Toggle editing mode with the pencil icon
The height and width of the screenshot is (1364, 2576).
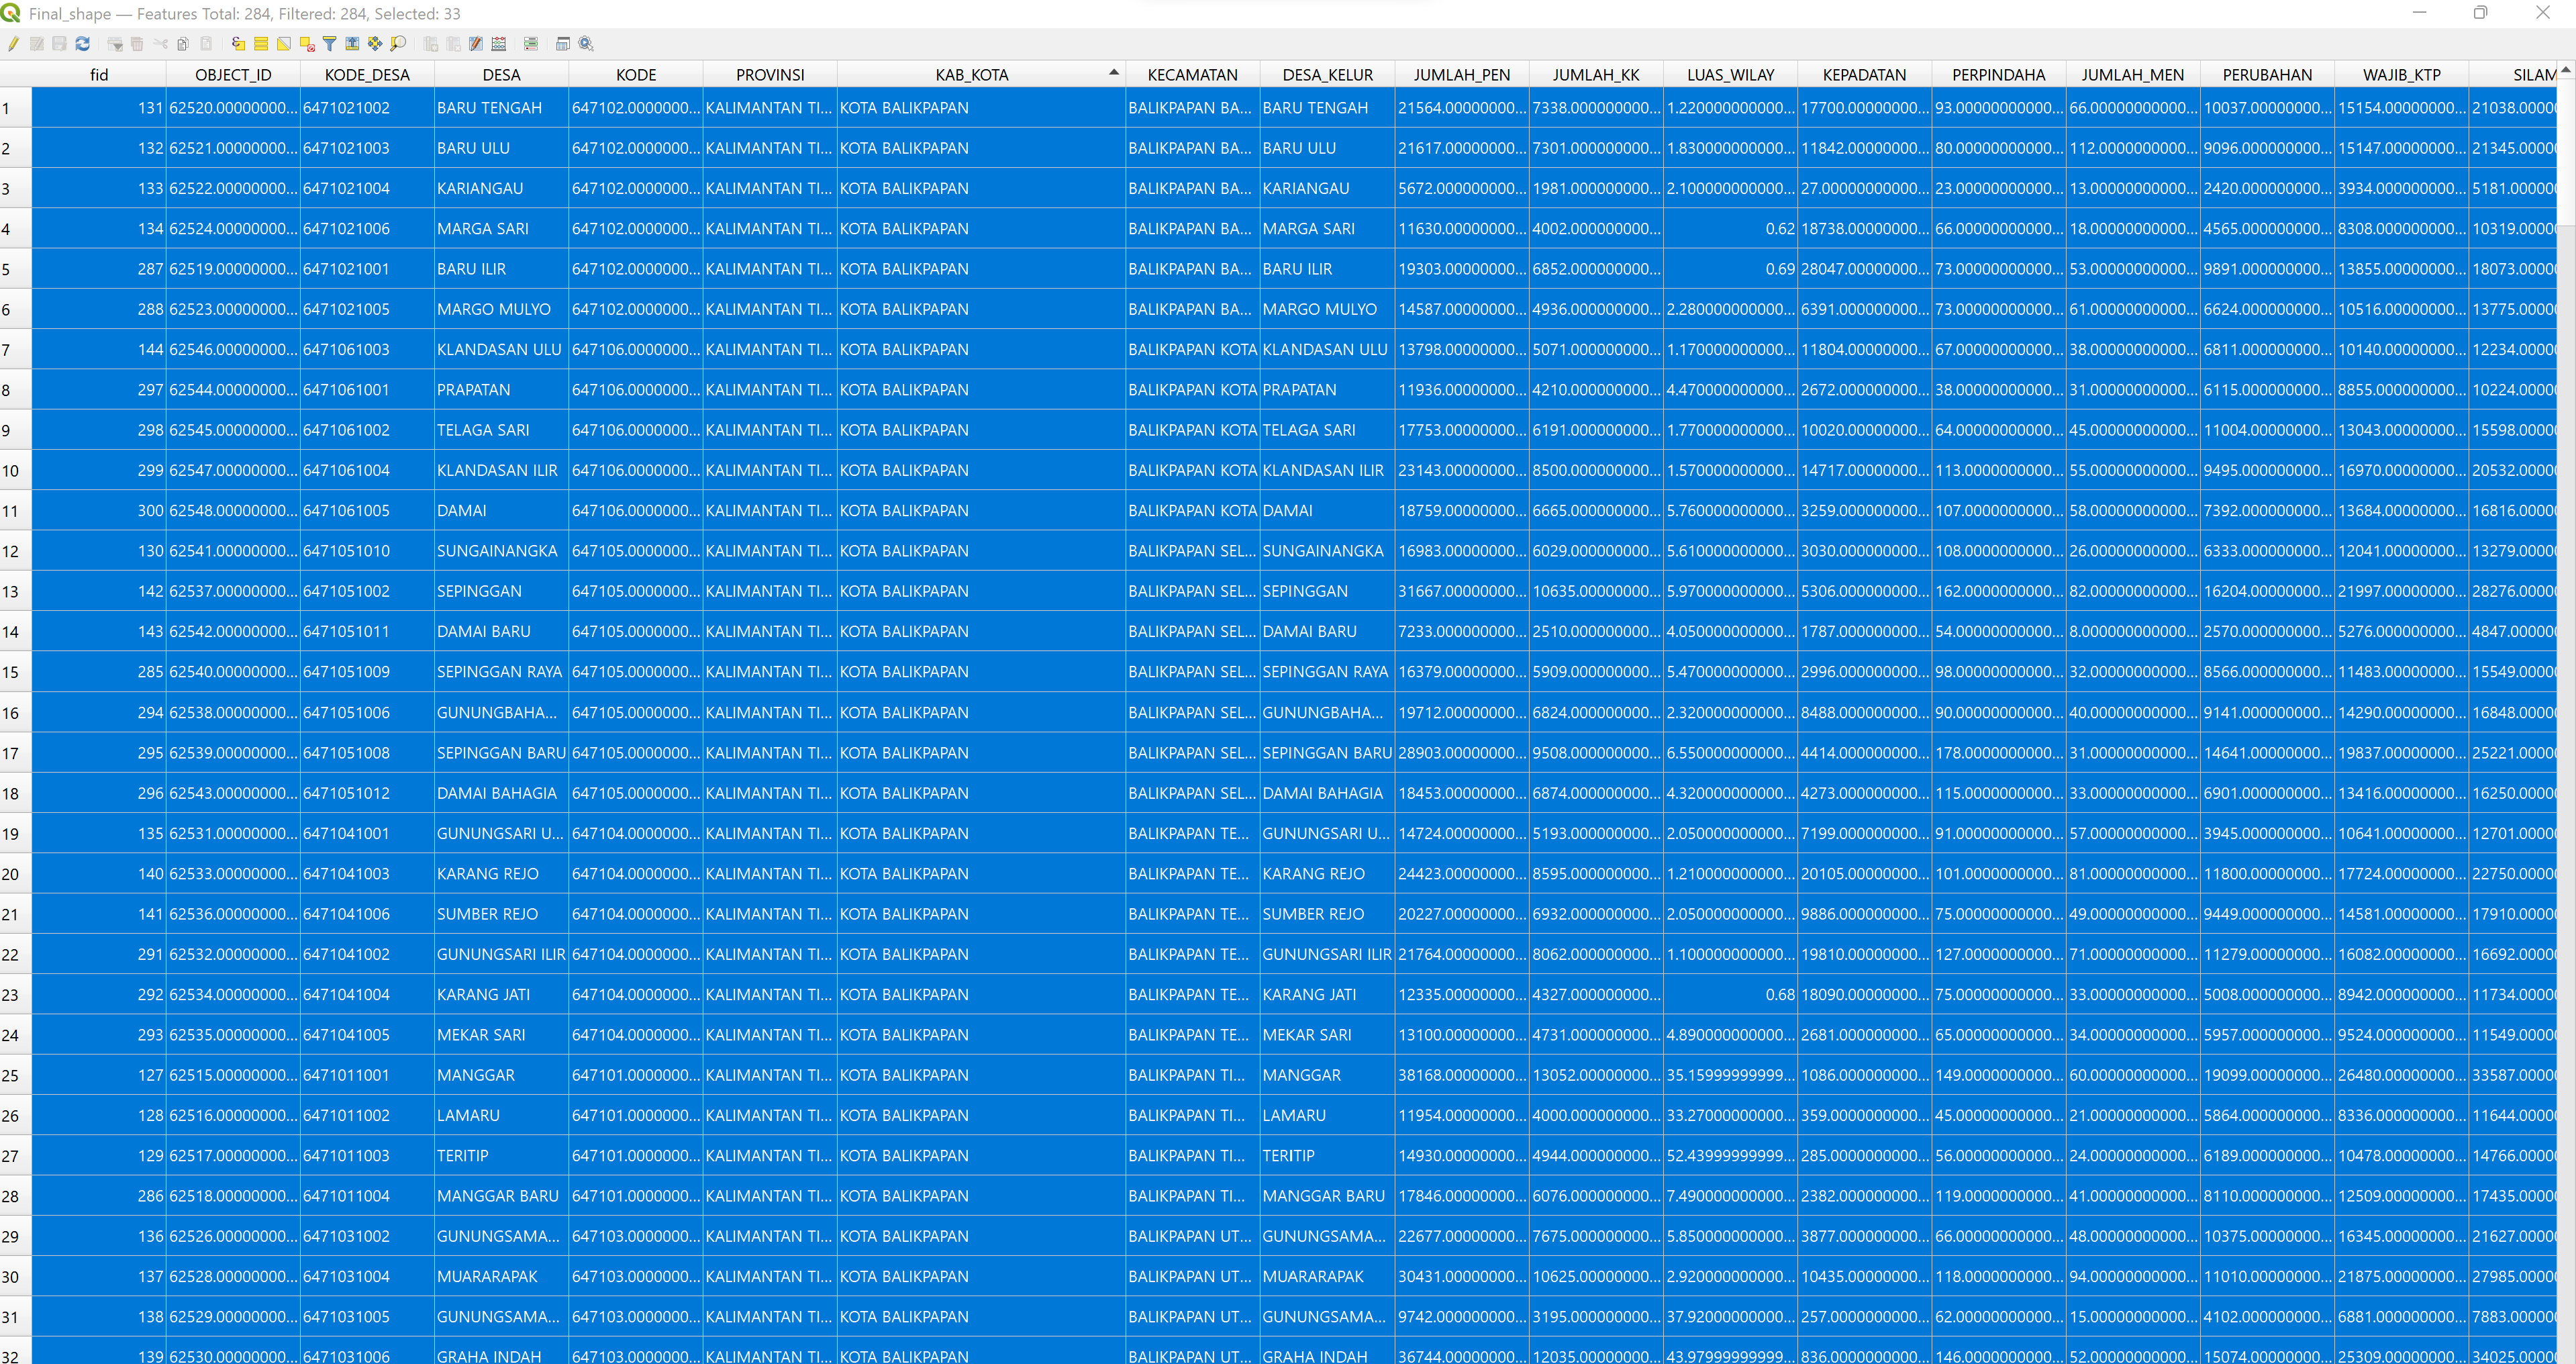pyautogui.click(x=13, y=44)
